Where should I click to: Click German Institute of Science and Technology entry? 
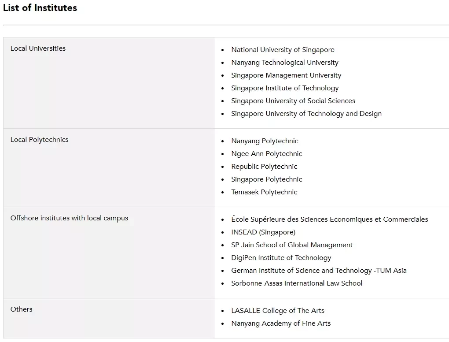click(x=319, y=271)
